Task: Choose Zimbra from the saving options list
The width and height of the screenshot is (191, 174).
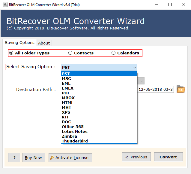Action: pyautogui.click(x=99, y=136)
